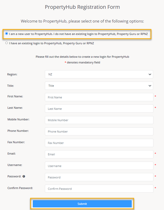Click the 'Welcome to PropertyHub' instruction text
The height and width of the screenshot is (210, 164).
(x=83, y=21)
